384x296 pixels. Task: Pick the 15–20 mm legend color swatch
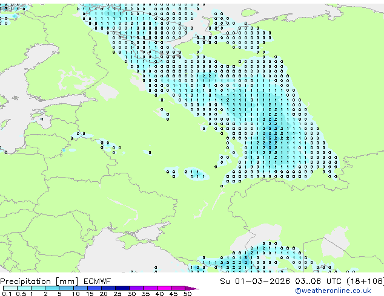pos(94,288)
